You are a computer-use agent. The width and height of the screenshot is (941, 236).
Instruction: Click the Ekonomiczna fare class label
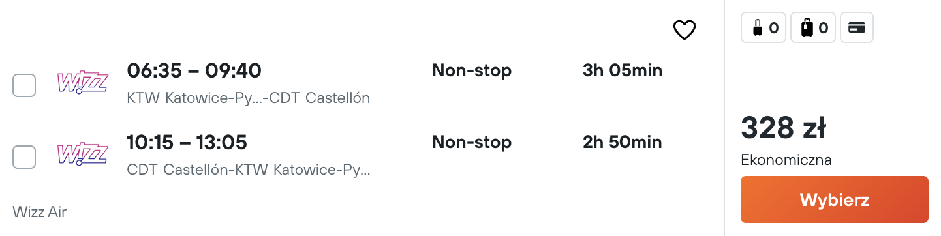(x=786, y=160)
